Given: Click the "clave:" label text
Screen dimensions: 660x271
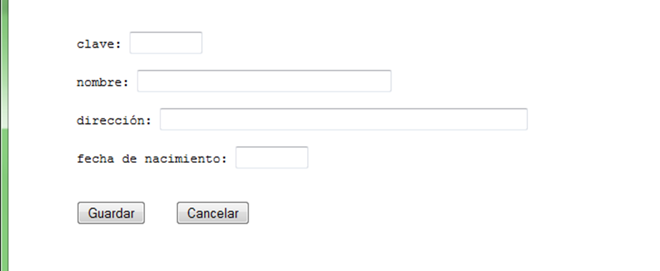Looking at the screenshot, I should click(99, 44).
